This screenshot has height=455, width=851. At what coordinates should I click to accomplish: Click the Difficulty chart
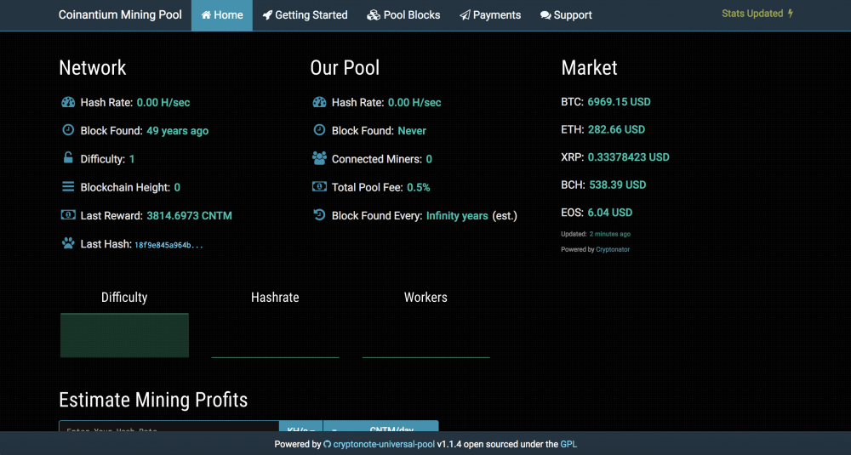[x=124, y=335]
